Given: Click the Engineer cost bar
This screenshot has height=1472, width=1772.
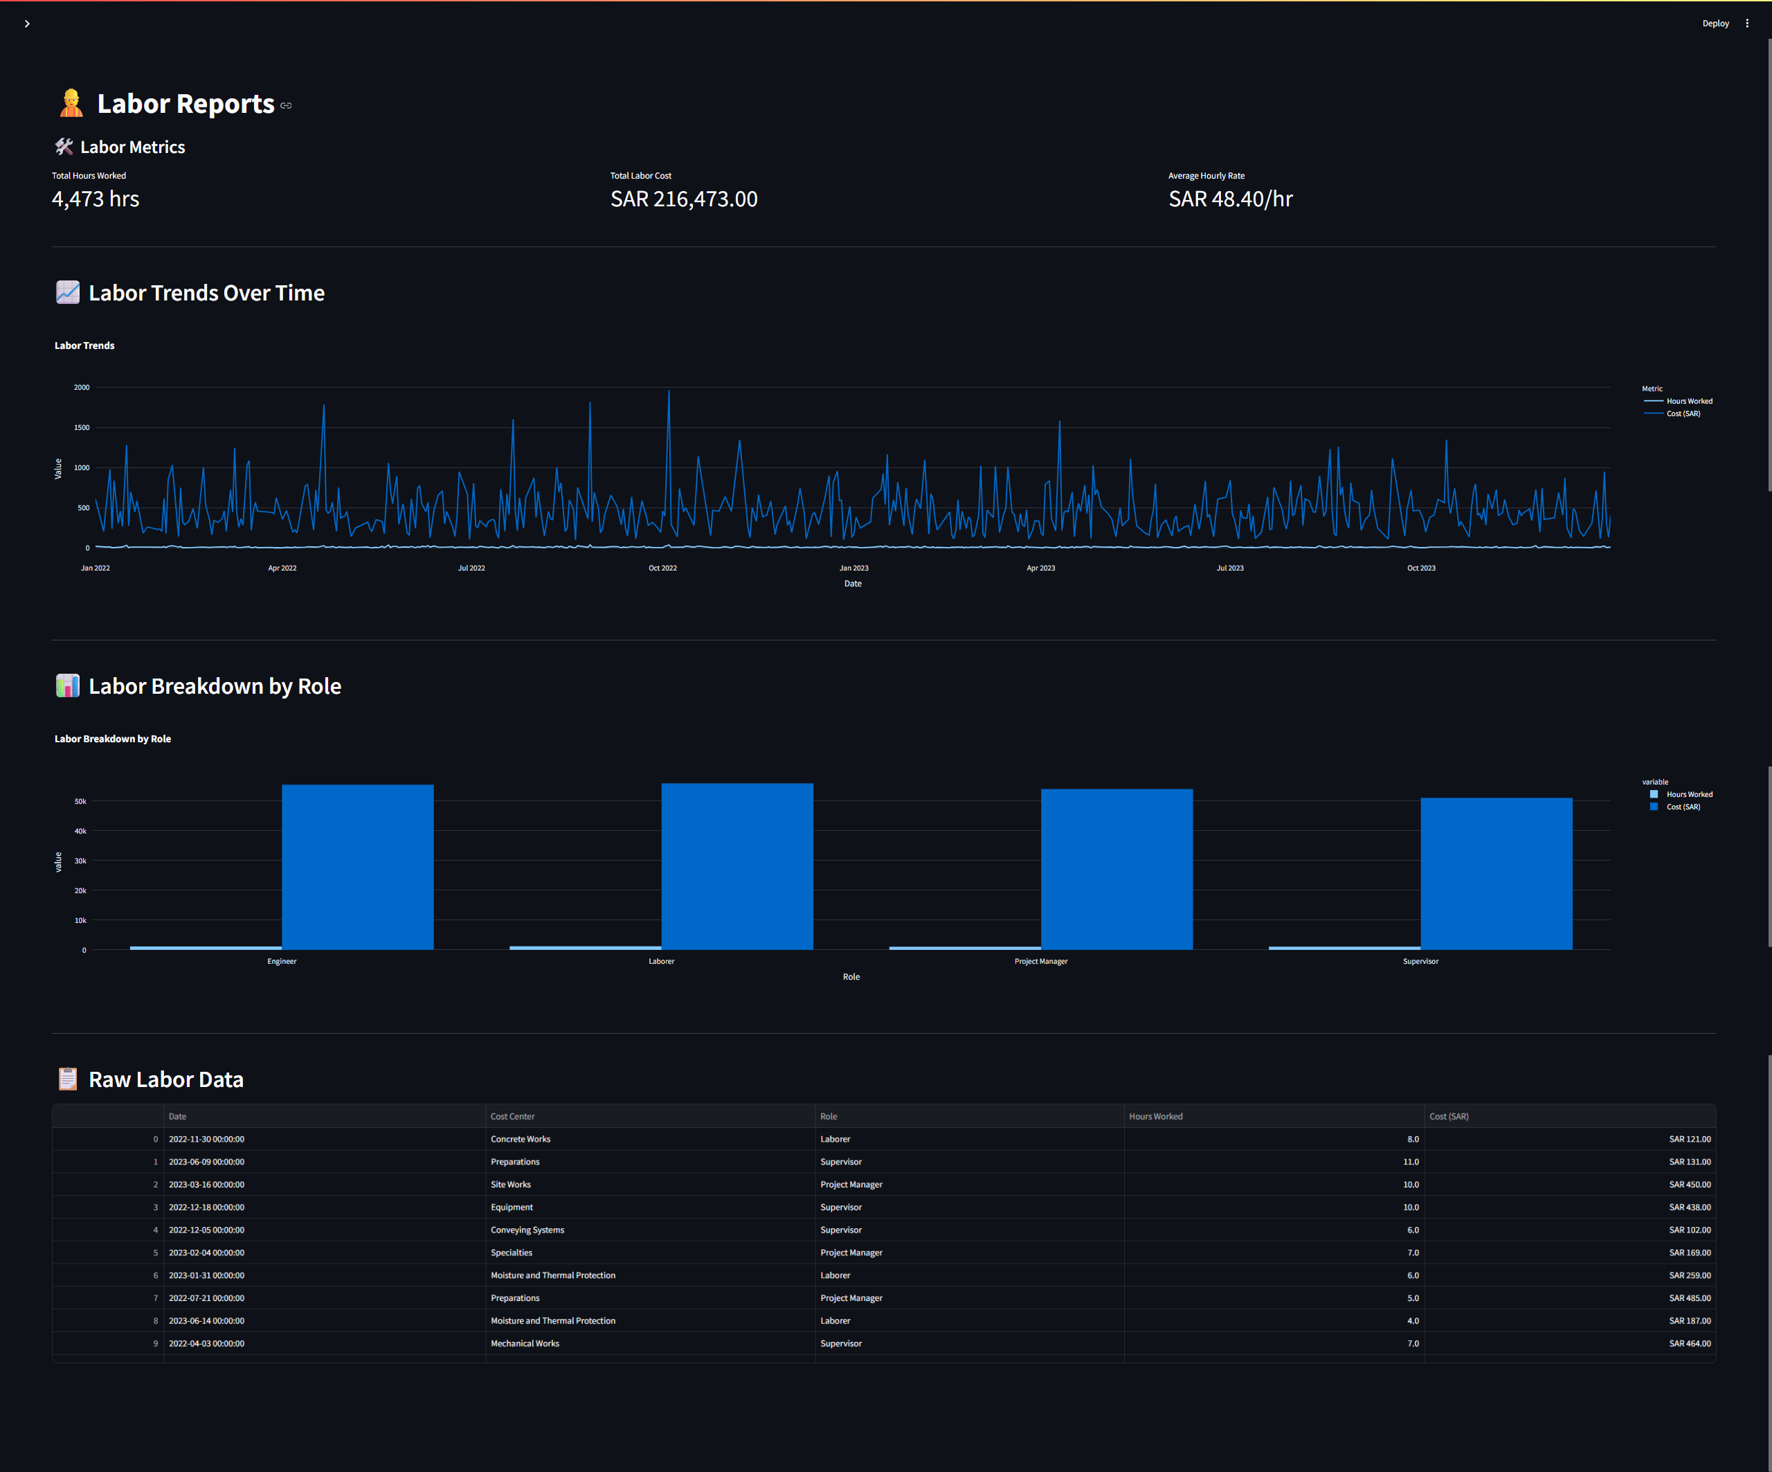Looking at the screenshot, I should click(x=358, y=867).
